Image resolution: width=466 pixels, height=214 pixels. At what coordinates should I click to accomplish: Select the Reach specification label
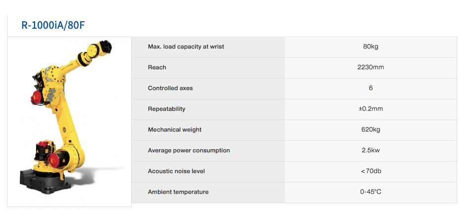[157, 67]
